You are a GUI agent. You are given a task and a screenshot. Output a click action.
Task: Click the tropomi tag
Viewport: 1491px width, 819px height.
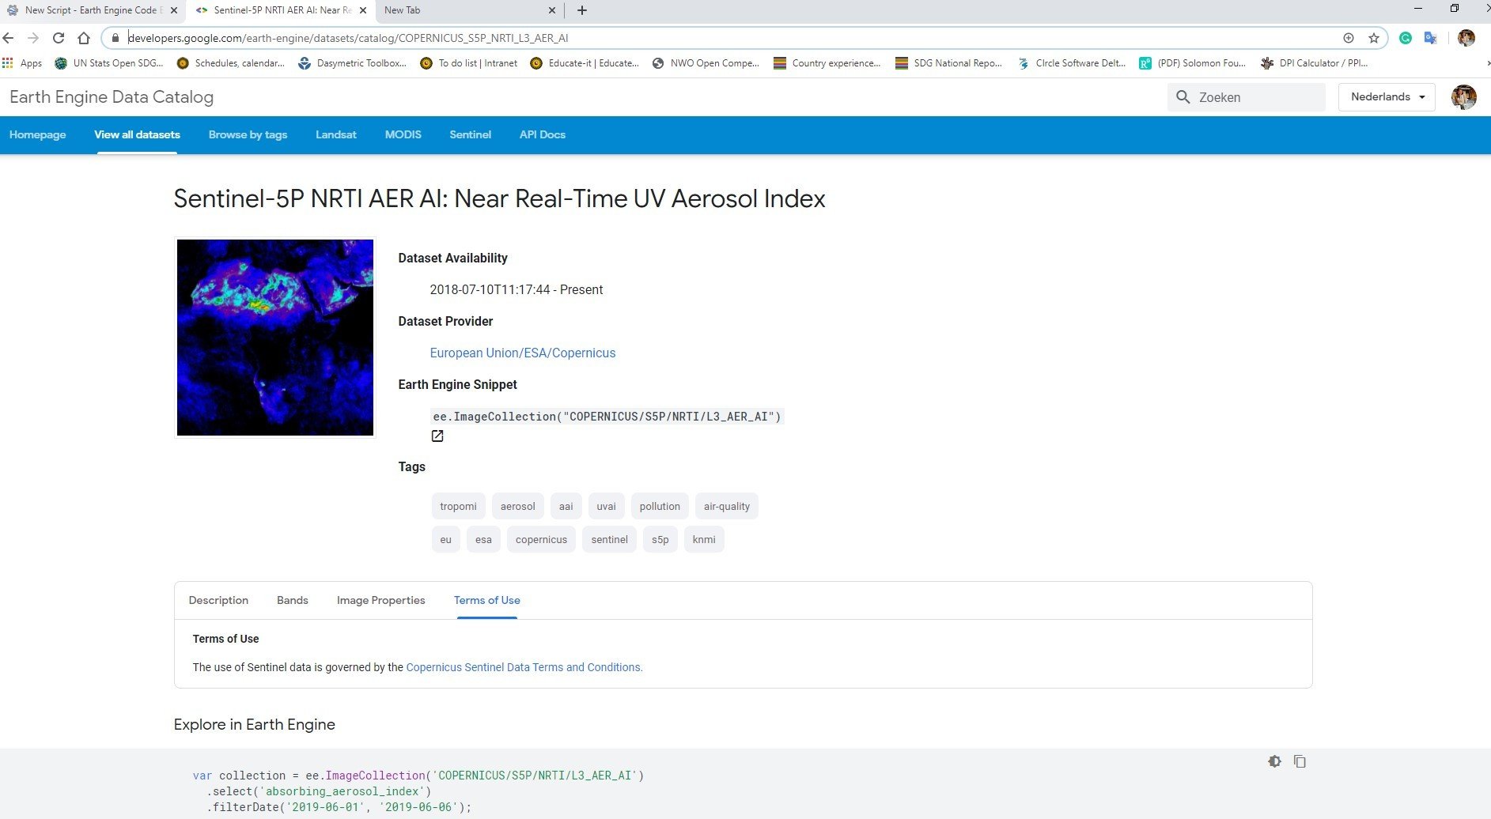(x=459, y=506)
